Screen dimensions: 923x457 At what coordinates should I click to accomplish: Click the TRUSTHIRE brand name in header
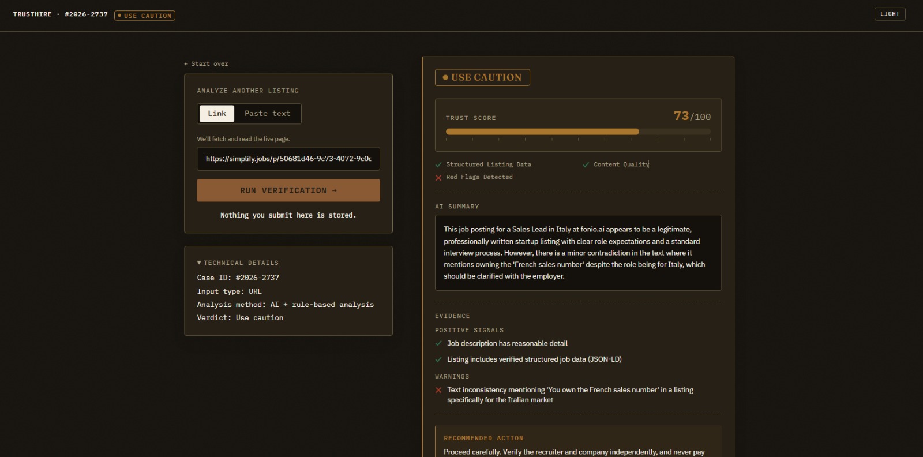point(32,14)
